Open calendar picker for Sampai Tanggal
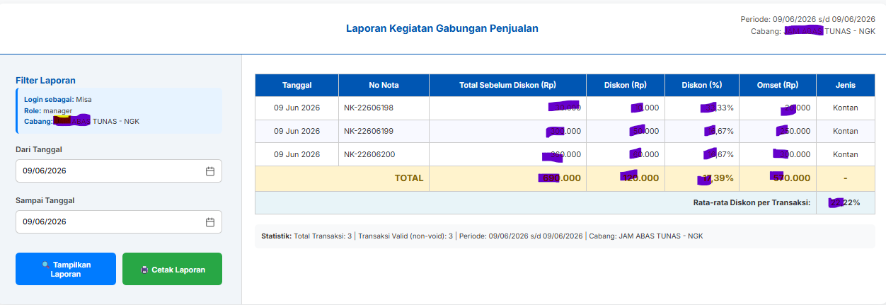Screen dimensions: 886x305 tap(210, 222)
